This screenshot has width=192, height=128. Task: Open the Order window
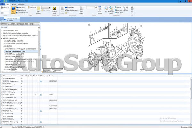click(x=38, y=10)
